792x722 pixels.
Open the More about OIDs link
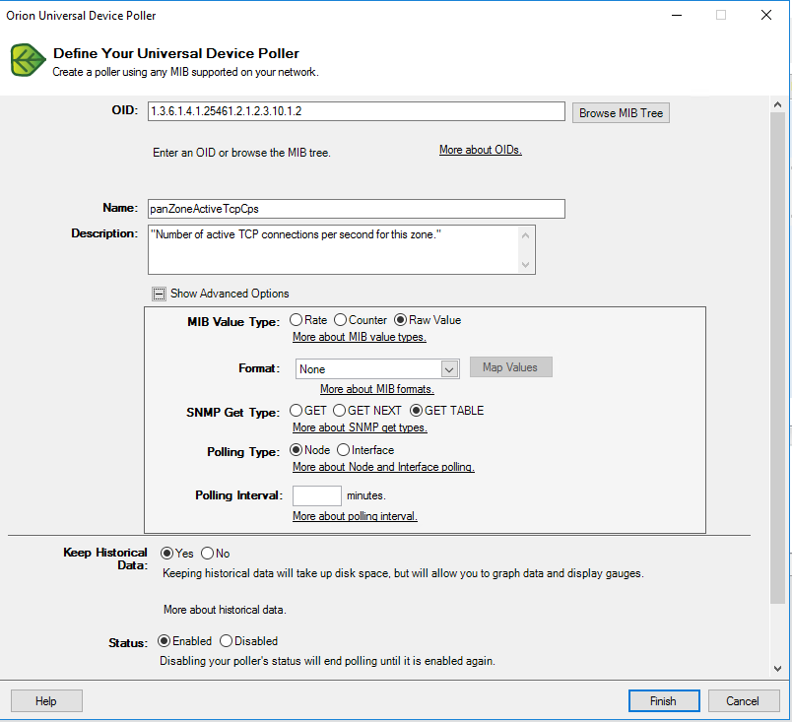click(481, 150)
